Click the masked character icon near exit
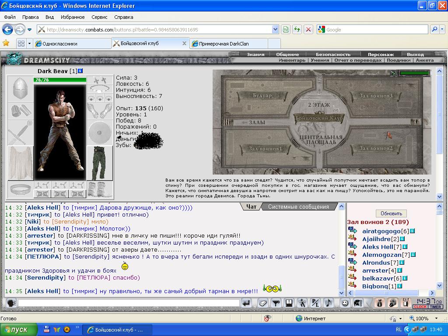 pyautogui.click(x=393, y=303)
